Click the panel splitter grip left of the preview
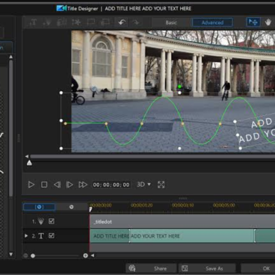The width and height of the screenshot is (275, 275). click(19, 138)
